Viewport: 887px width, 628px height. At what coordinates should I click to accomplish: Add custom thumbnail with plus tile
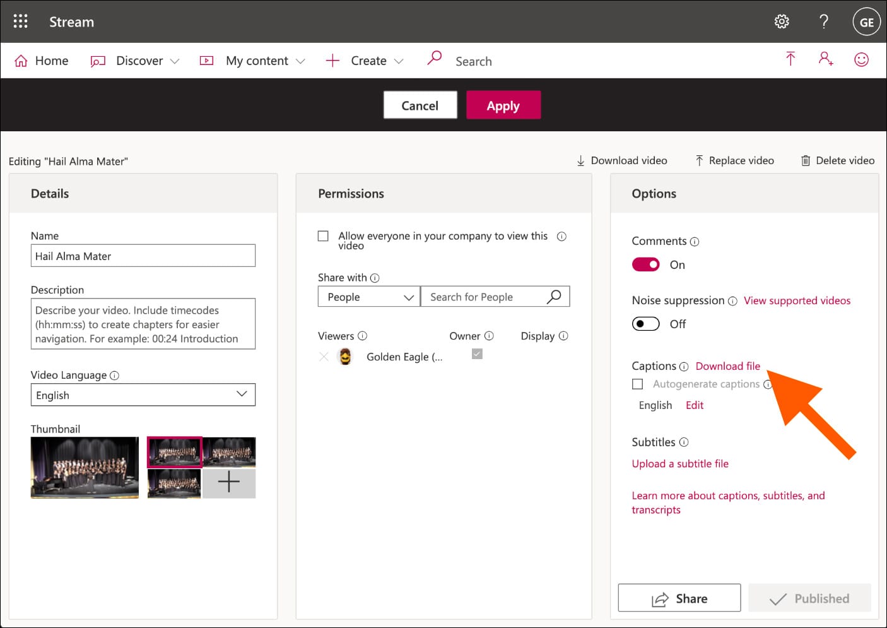[x=228, y=483]
